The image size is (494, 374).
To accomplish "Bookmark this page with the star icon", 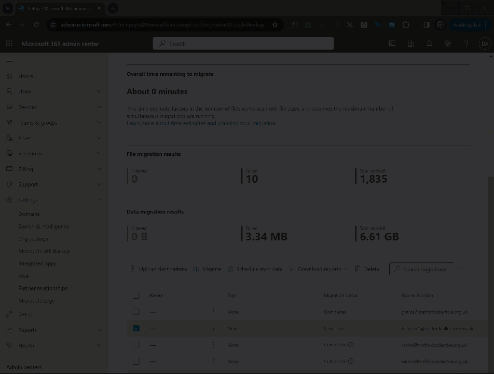I will 275,24.
